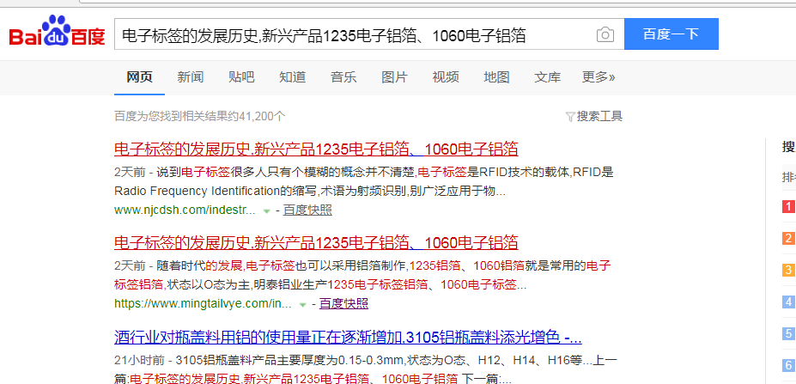This screenshot has width=796, height=384.
Task: Click the search tools funnel icon
Action: (x=570, y=117)
